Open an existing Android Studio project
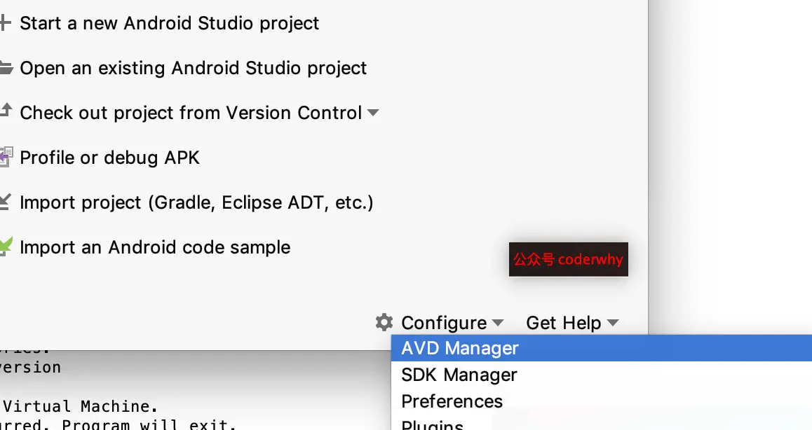Screen dimensions: 812x430 pos(193,69)
